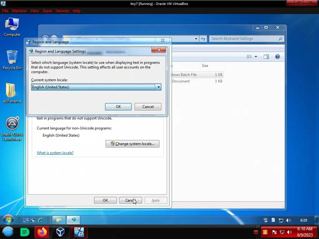The width and height of the screenshot is (319, 239).
Task: Select the eXPerience folder icon
Action: tap(12, 93)
